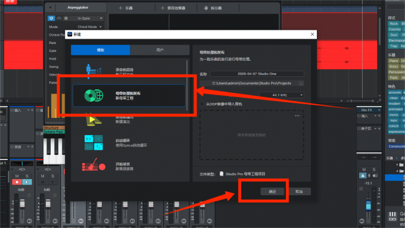405x228 pixels.
Task: Open the In-Spire preset dropdown
Action: pyautogui.click(x=86, y=18)
